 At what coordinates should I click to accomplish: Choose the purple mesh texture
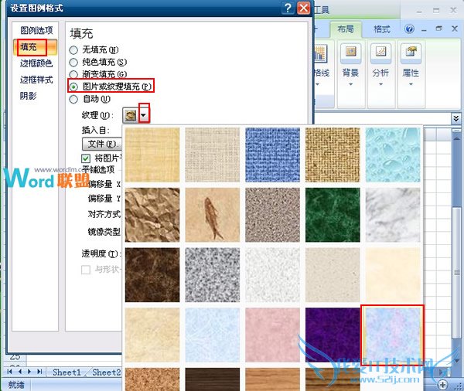[x=333, y=335]
